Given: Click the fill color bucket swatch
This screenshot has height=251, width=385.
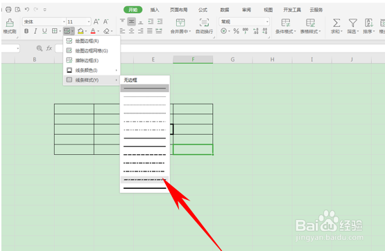Looking at the screenshot, I should (x=80, y=31).
